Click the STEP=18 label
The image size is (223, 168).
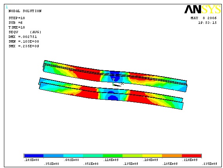pos(17,18)
